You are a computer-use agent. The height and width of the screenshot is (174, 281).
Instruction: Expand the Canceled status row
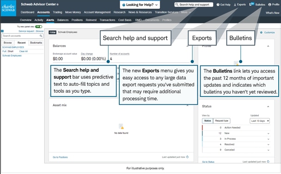[268, 150]
